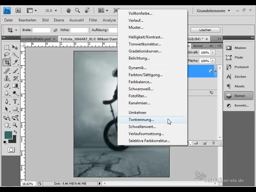Open the Datei menu

coord(9,20)
